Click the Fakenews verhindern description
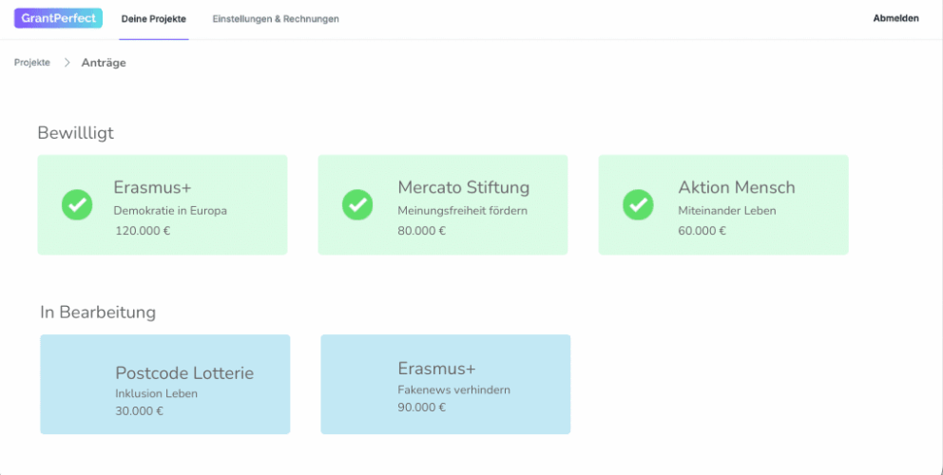 click(x=454, y=389)
